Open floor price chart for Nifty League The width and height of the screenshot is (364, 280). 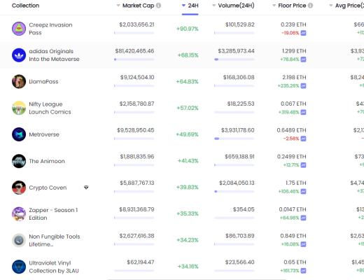pyautogui.click(x=303, y=112)
